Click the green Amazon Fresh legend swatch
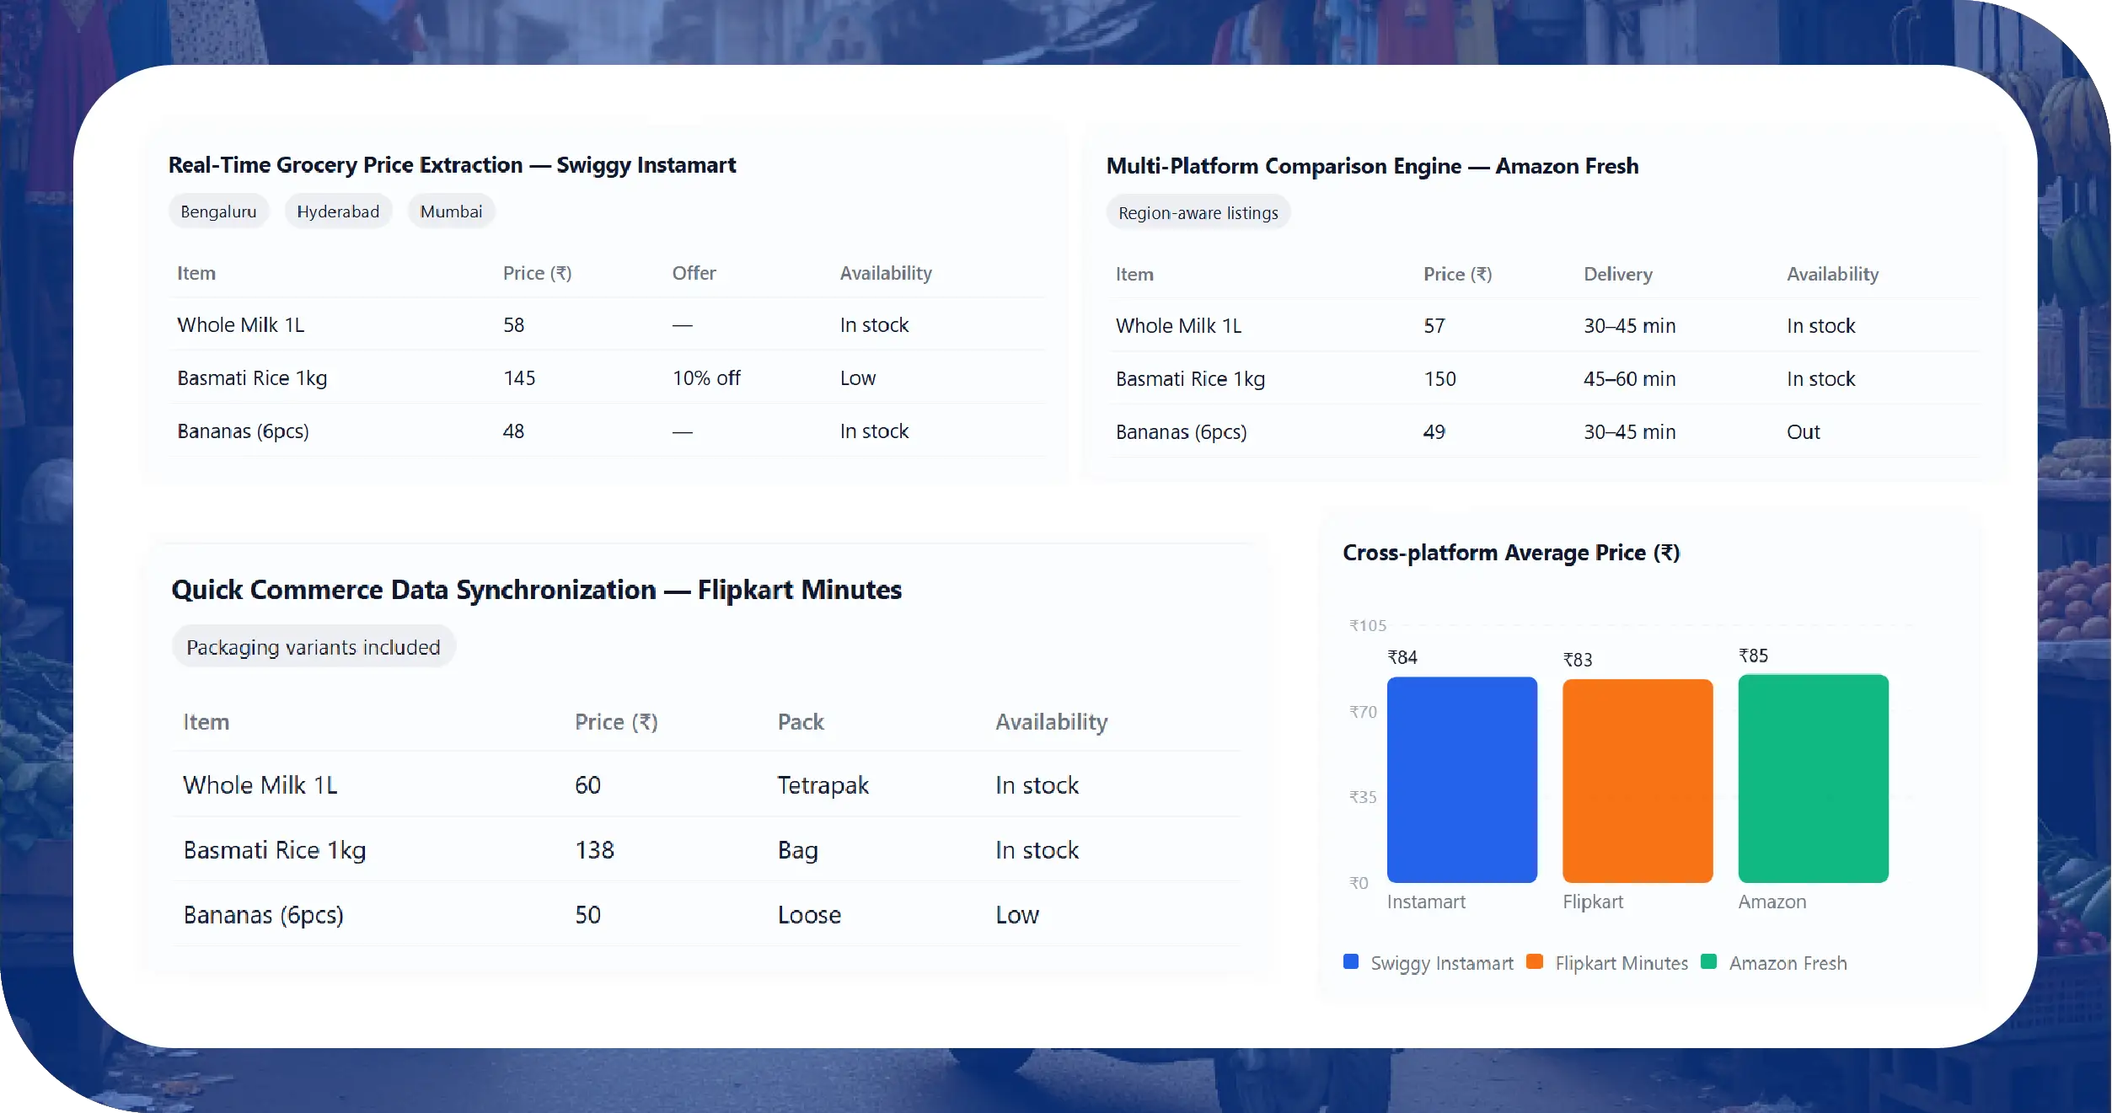This screenshot has height=1113, width=2112. click(1709, 961)
